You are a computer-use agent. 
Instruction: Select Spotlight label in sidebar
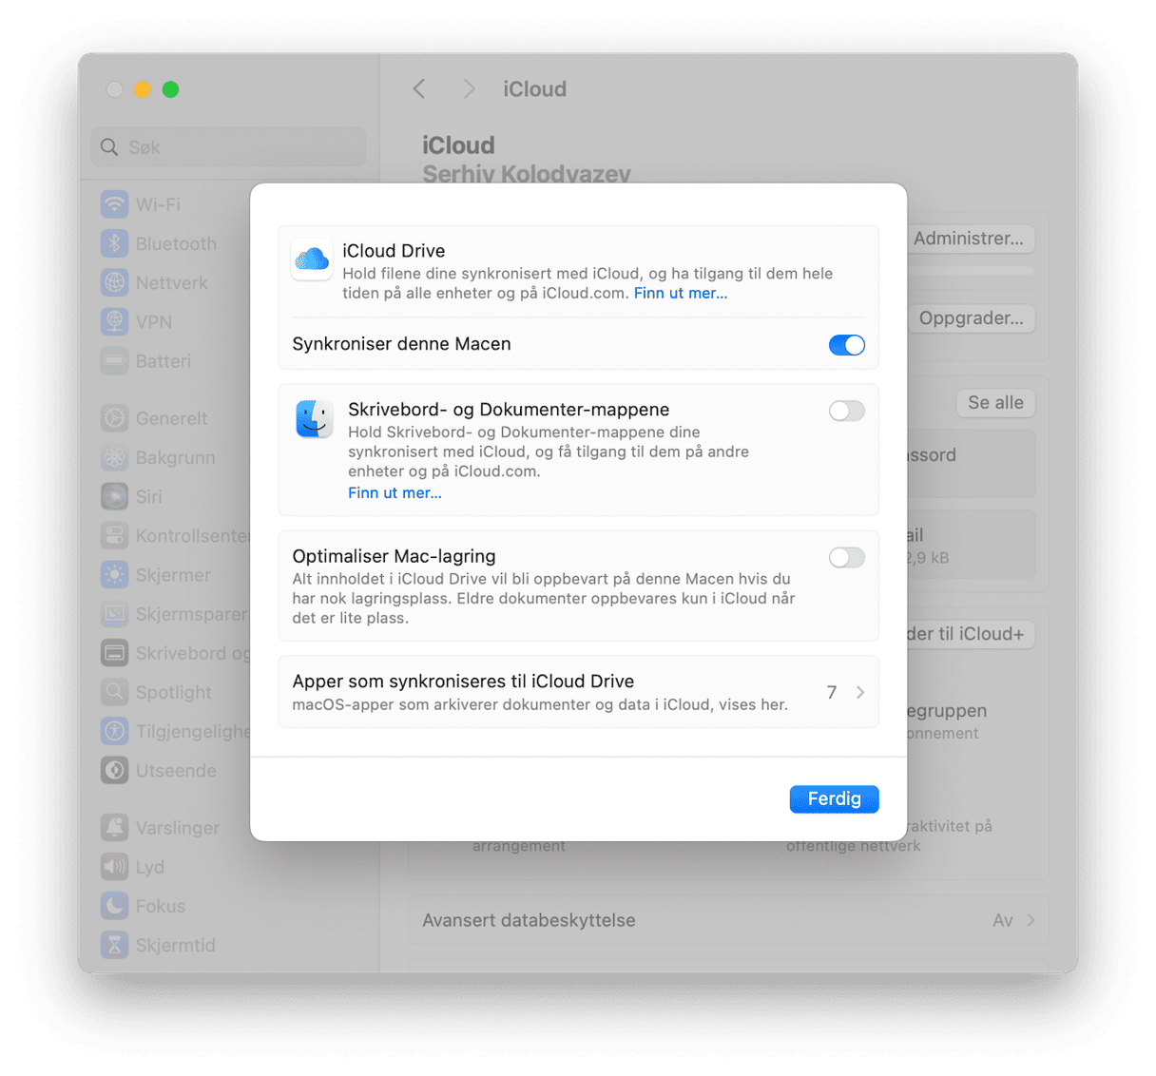174,692
